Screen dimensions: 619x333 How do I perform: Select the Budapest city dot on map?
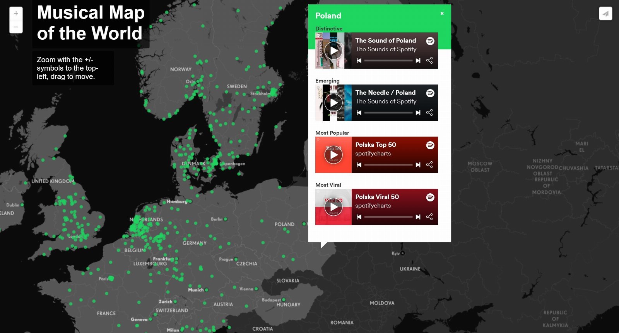coord(284,299)
